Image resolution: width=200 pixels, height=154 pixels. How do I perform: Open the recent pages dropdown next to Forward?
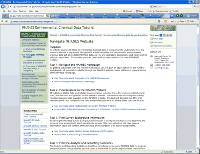point(10,7)
